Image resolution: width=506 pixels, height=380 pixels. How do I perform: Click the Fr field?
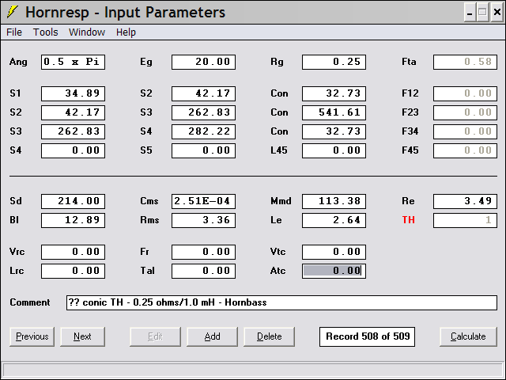(x=204, y=252)
